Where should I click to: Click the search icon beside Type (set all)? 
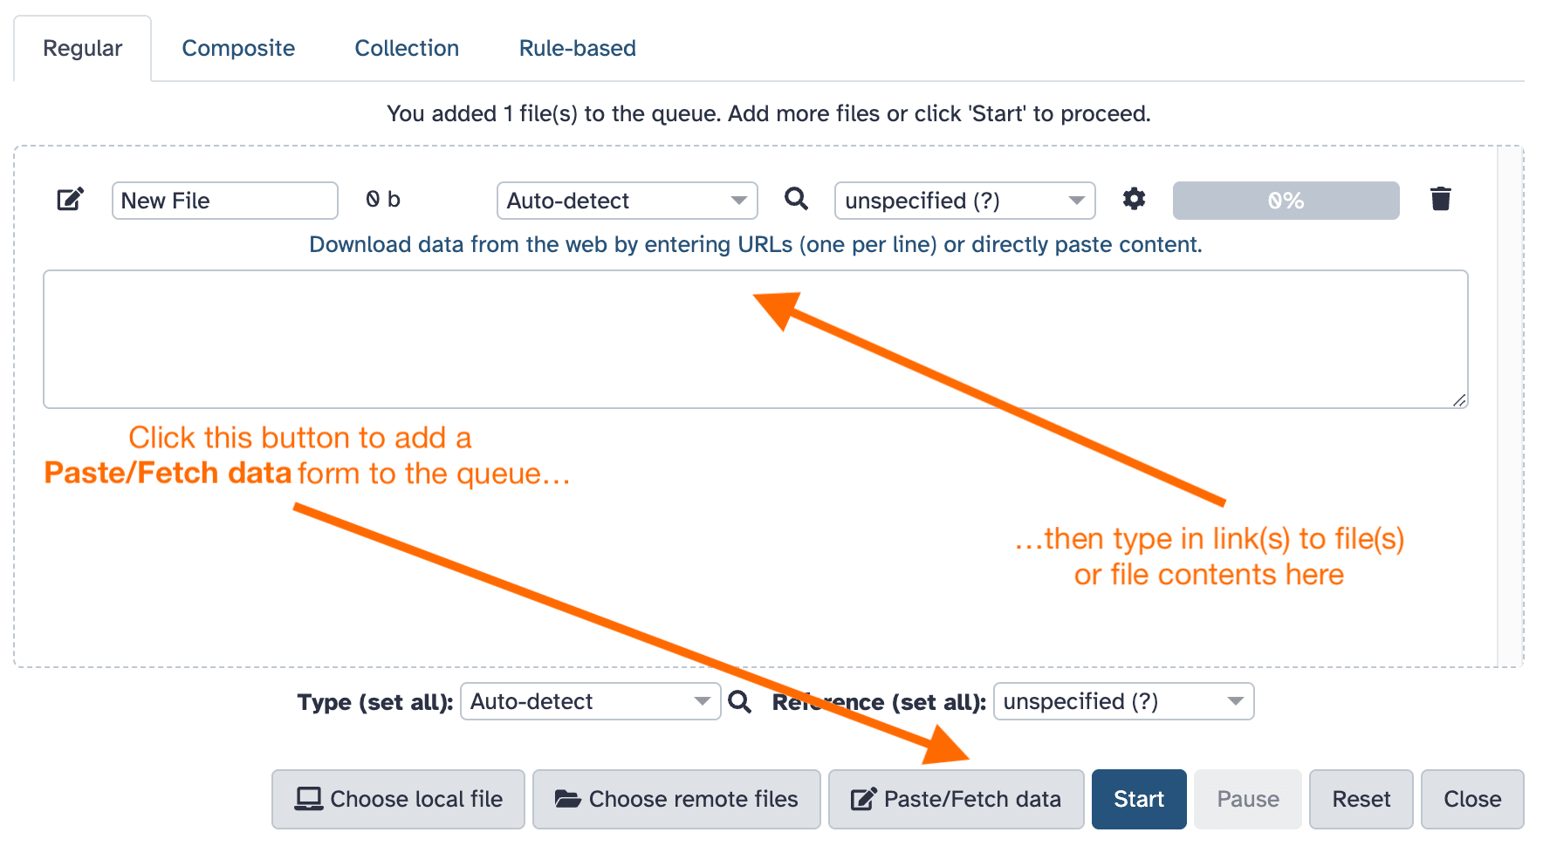[x=740, y=701]
